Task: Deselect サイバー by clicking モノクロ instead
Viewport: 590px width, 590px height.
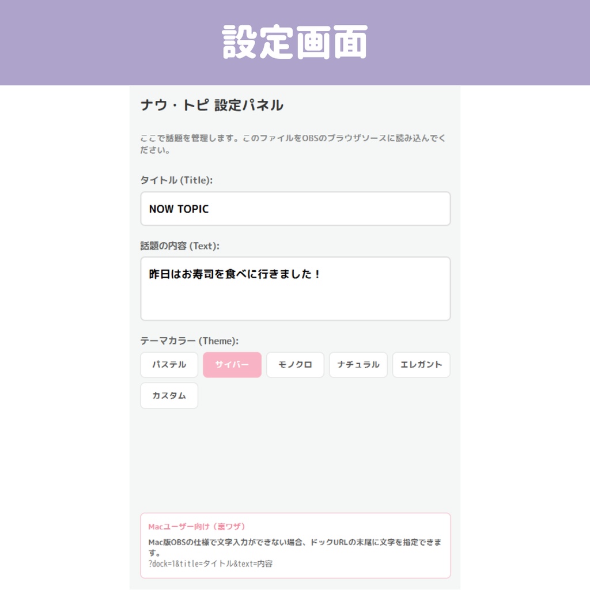Action: pos(295,365)
